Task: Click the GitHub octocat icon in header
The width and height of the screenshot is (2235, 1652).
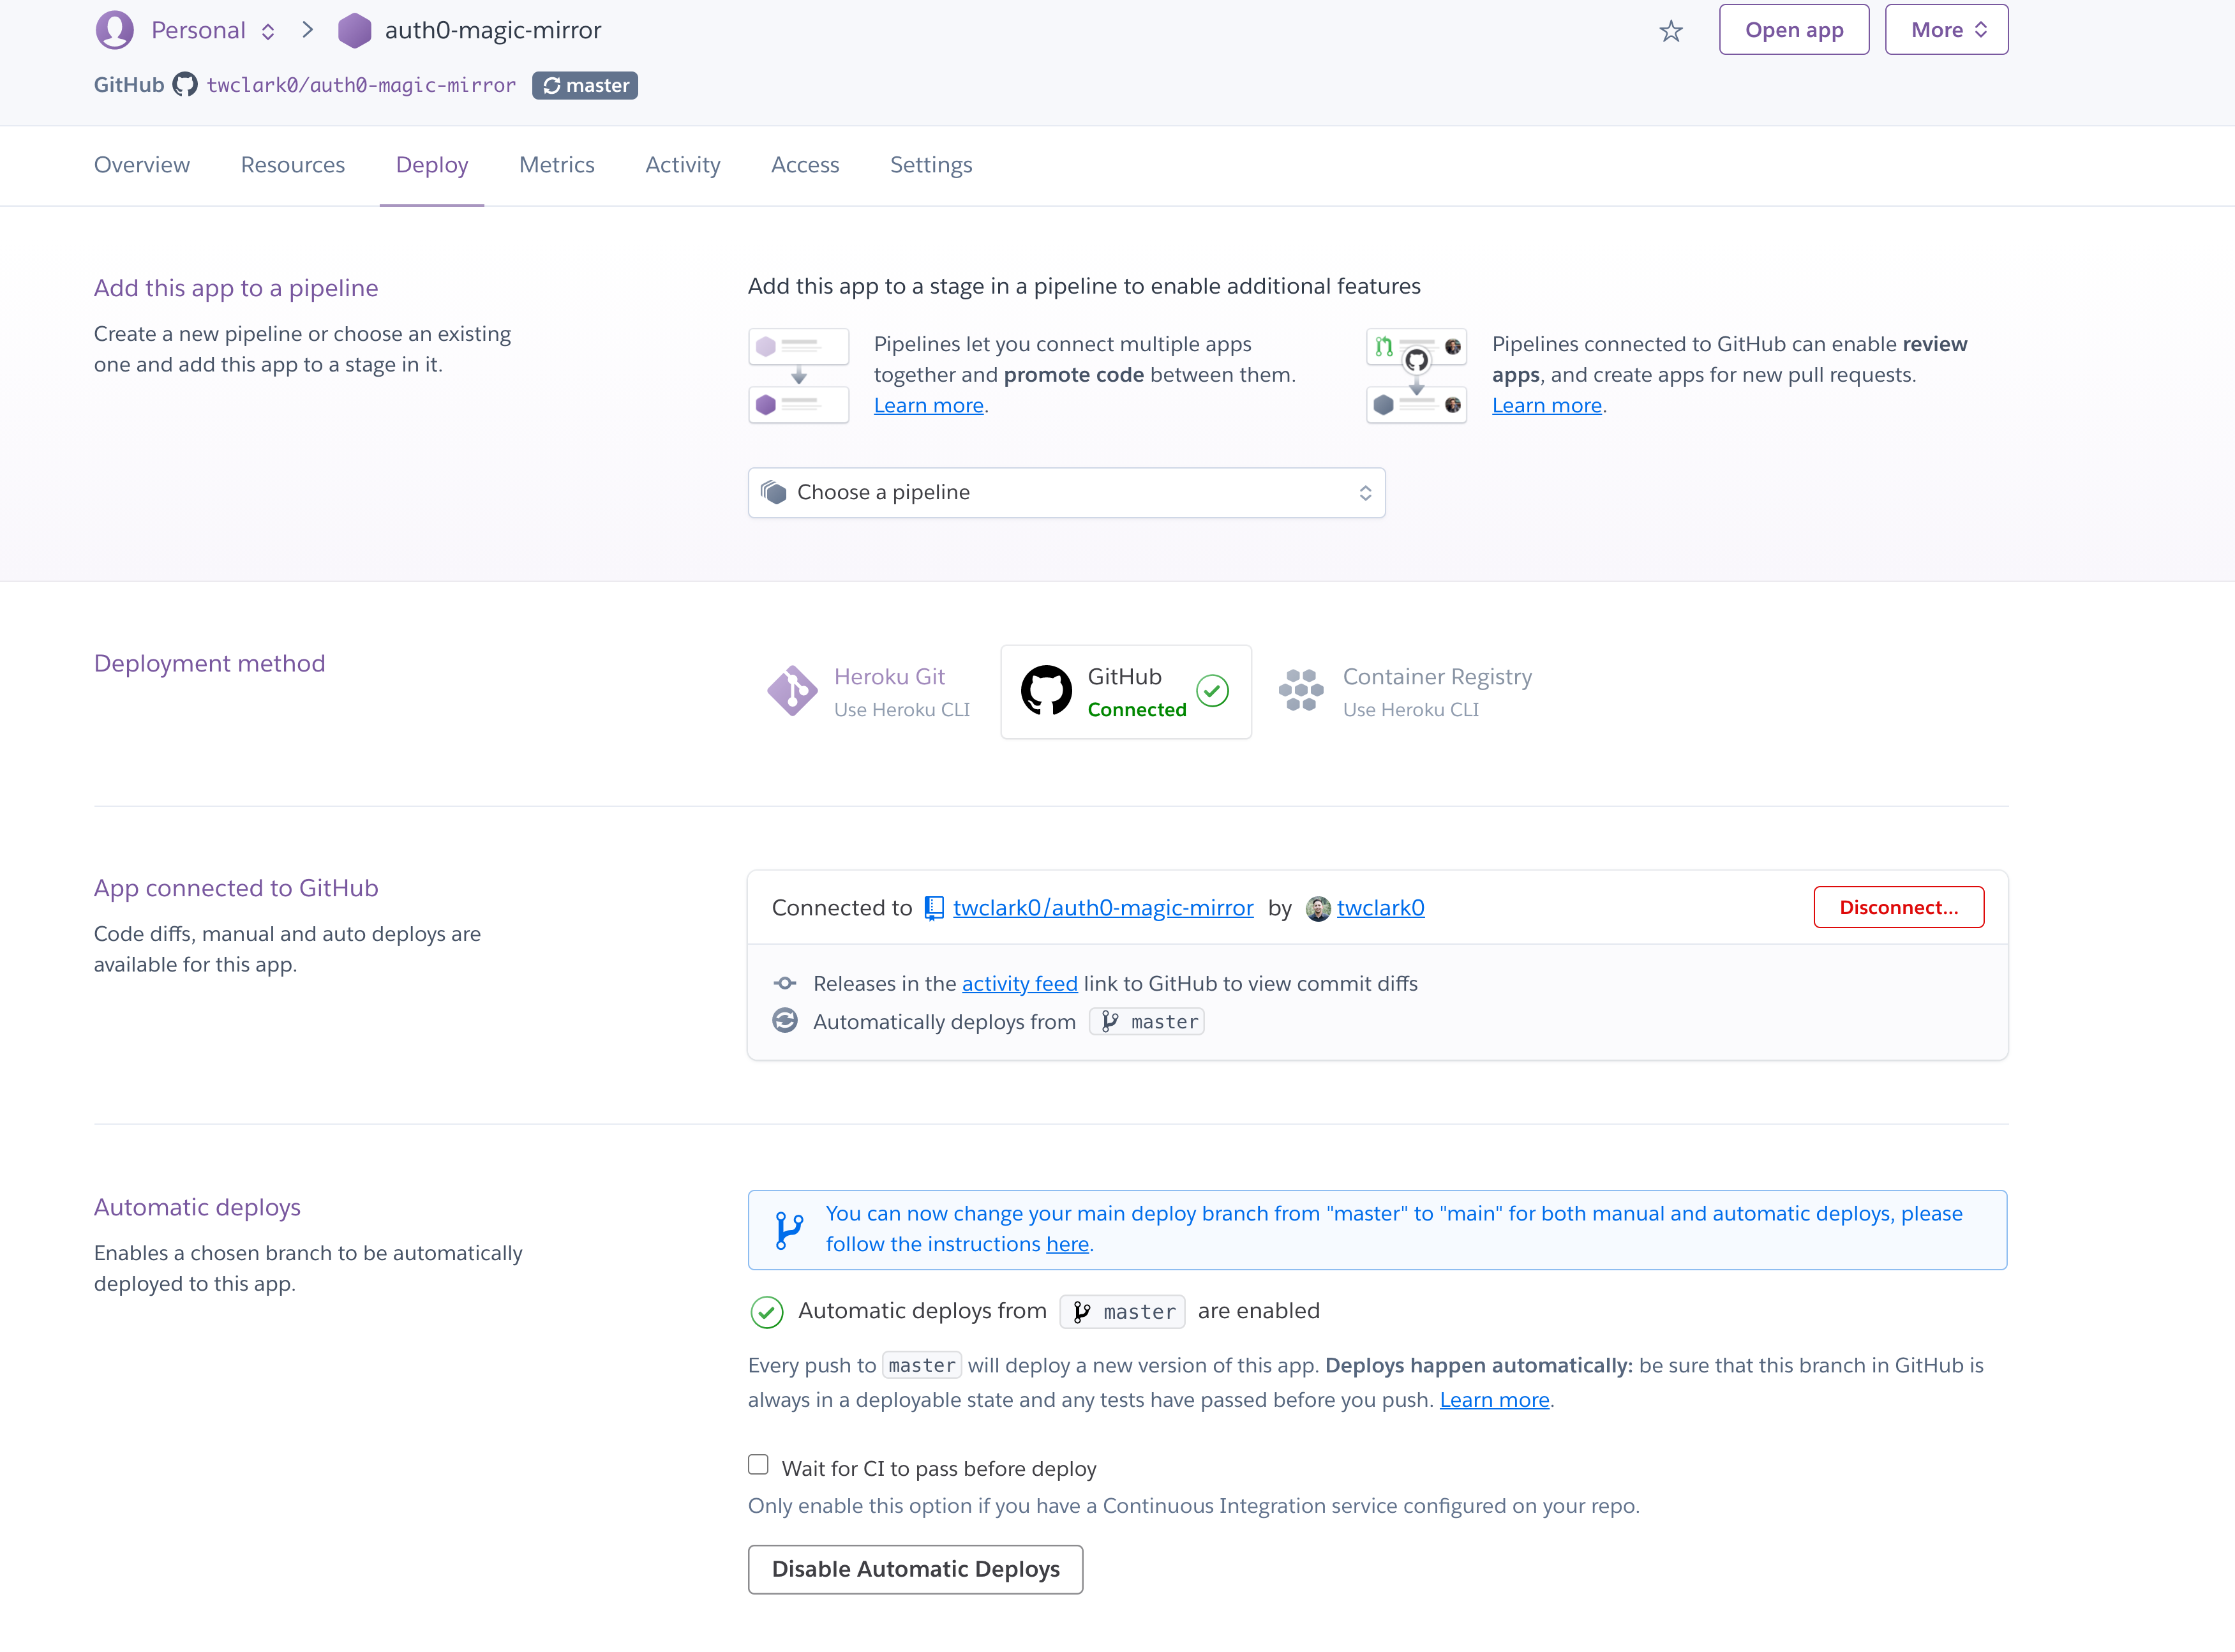Action: pos(185,85)
